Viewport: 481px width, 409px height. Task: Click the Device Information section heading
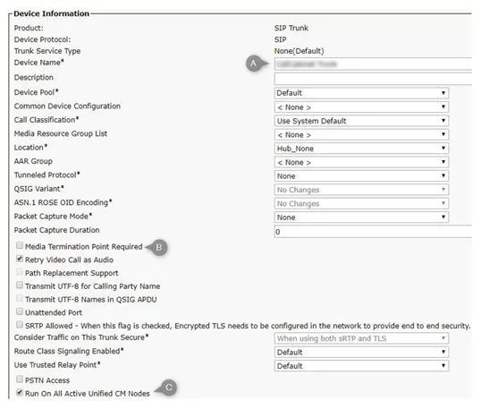click(x=51, y=13)
